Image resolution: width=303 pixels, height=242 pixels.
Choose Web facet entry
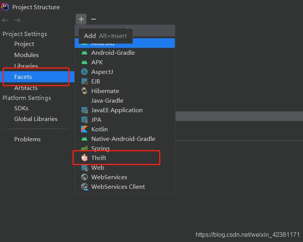pyautogui.click(x=125, y=167)
